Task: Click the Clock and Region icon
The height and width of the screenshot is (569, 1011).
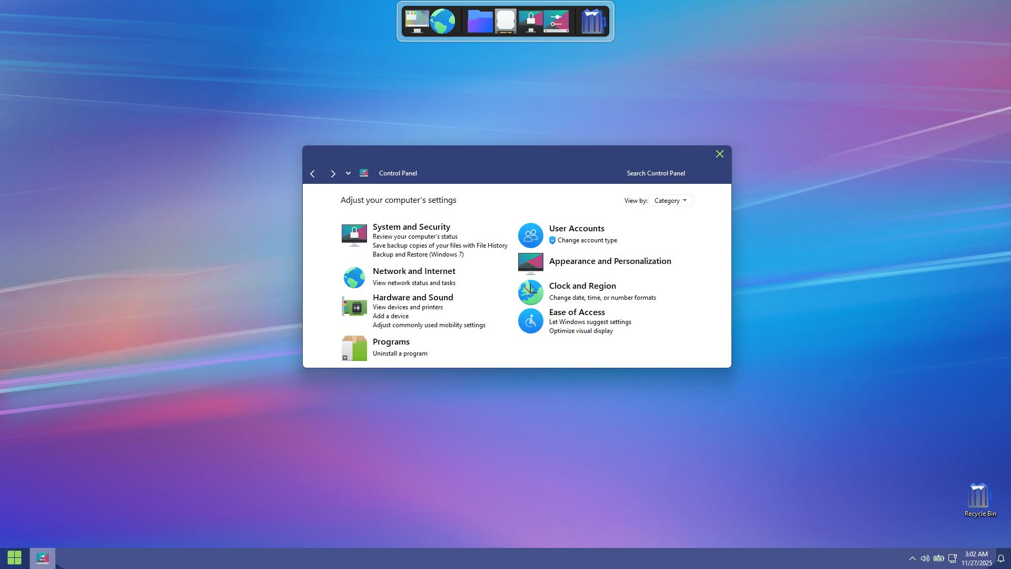Action: pyautogui.click(x=530, y=292)
